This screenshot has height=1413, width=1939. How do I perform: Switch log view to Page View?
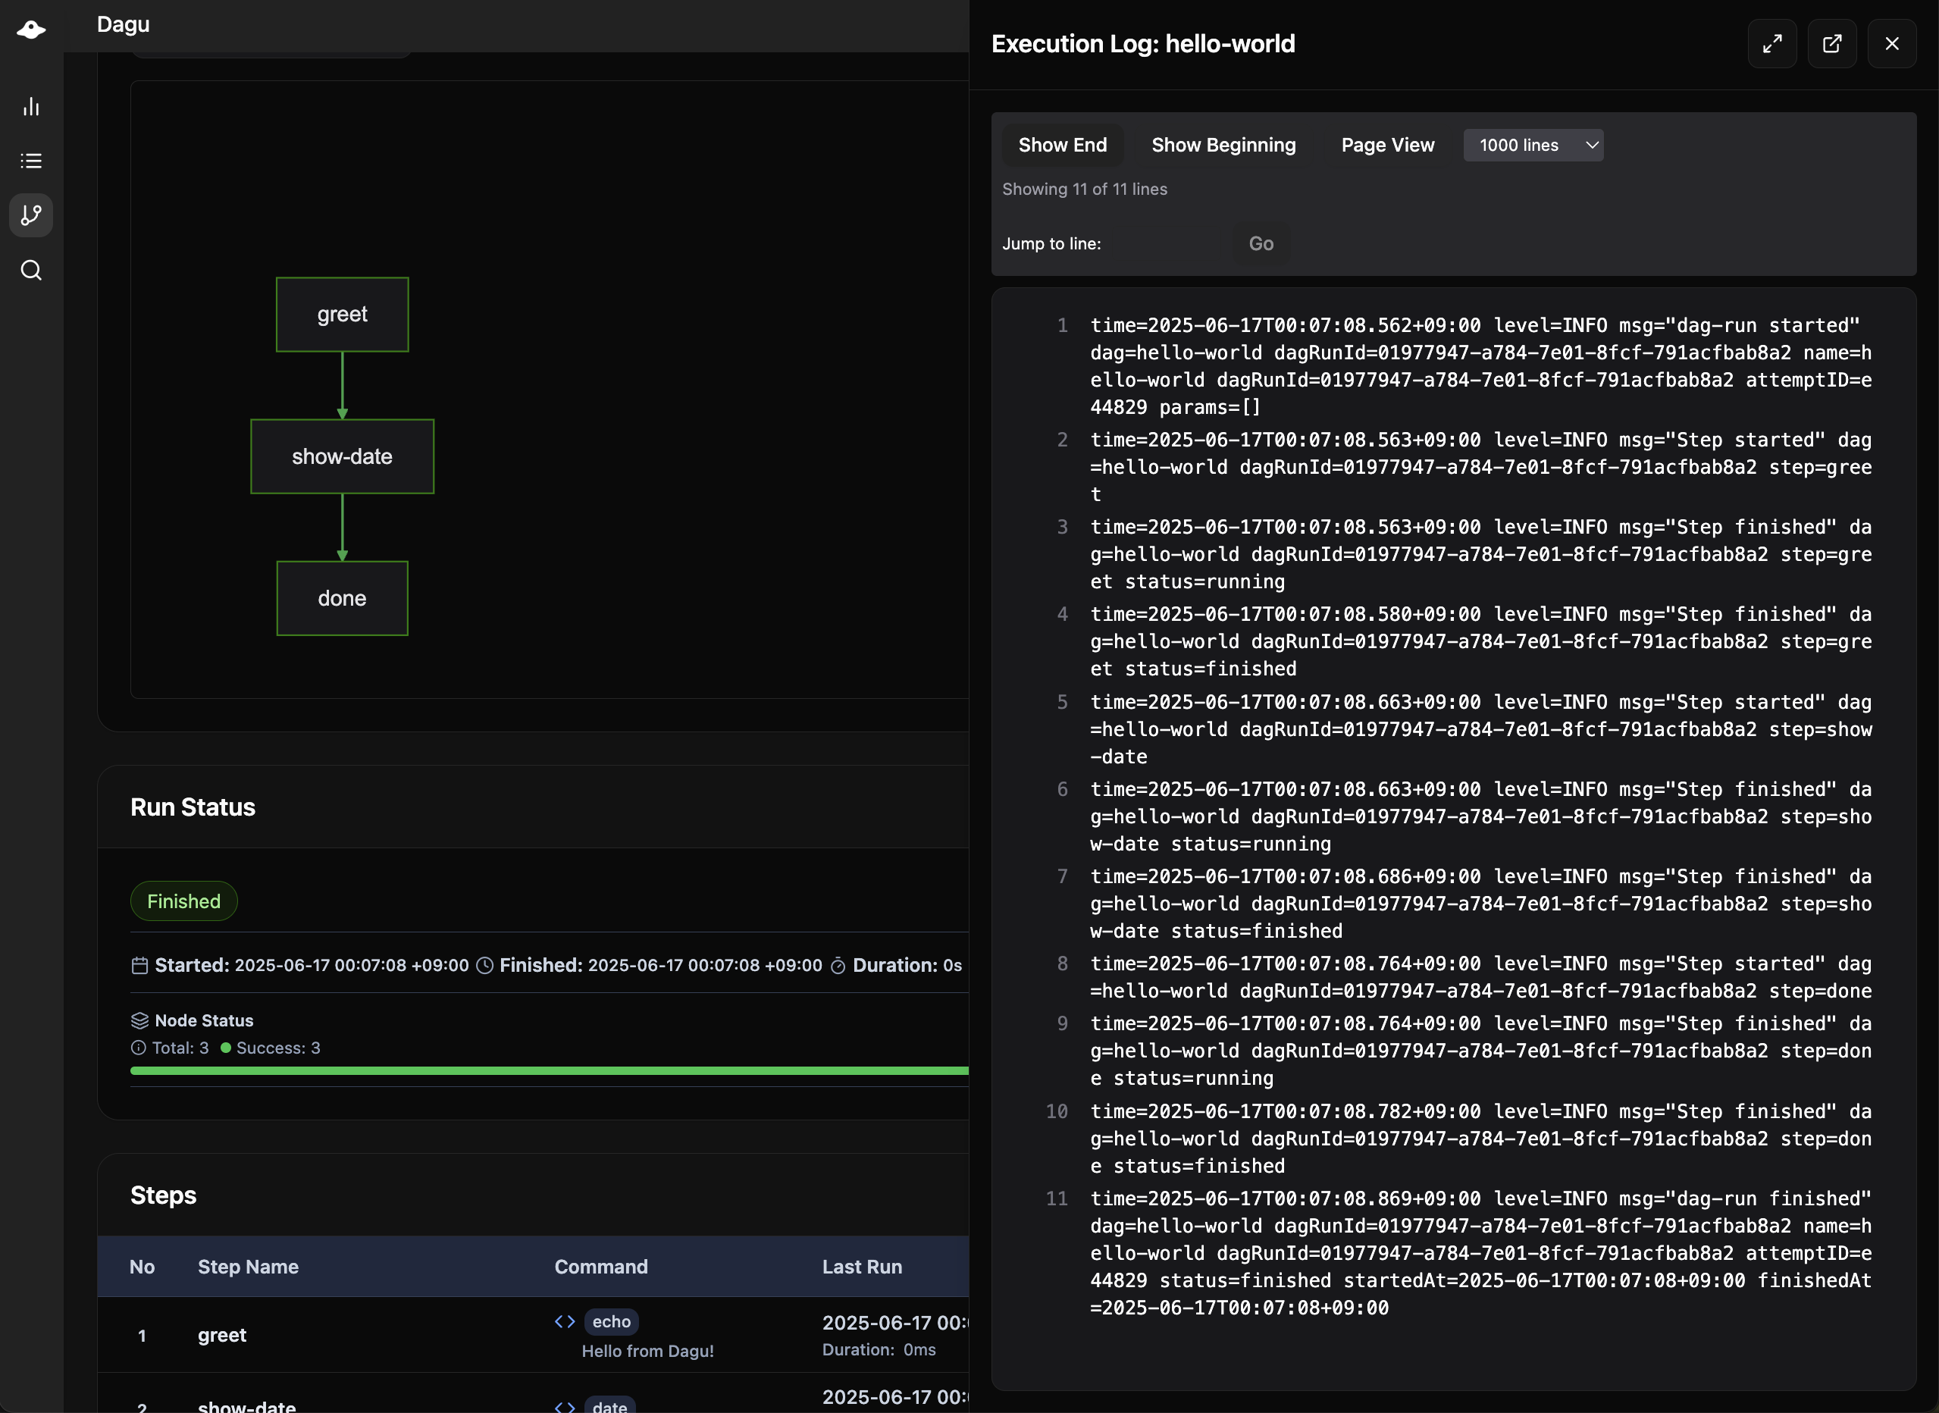point(1387,146)
